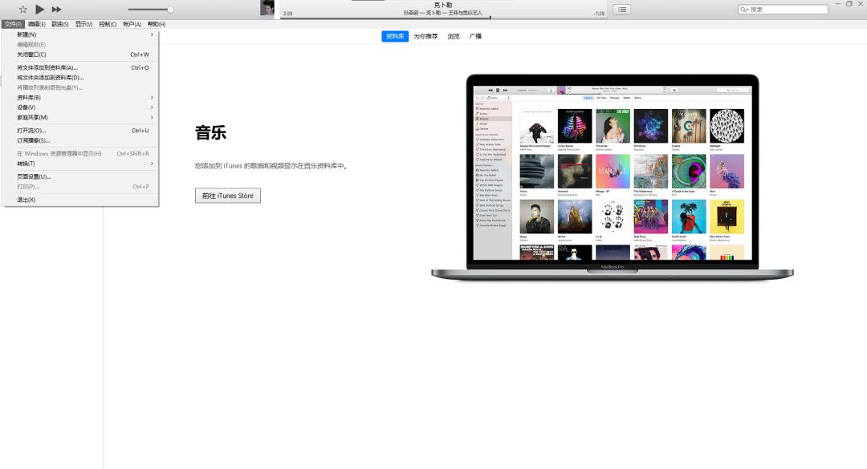Click the 前往 iTunes Store button

tap(228, 196)
